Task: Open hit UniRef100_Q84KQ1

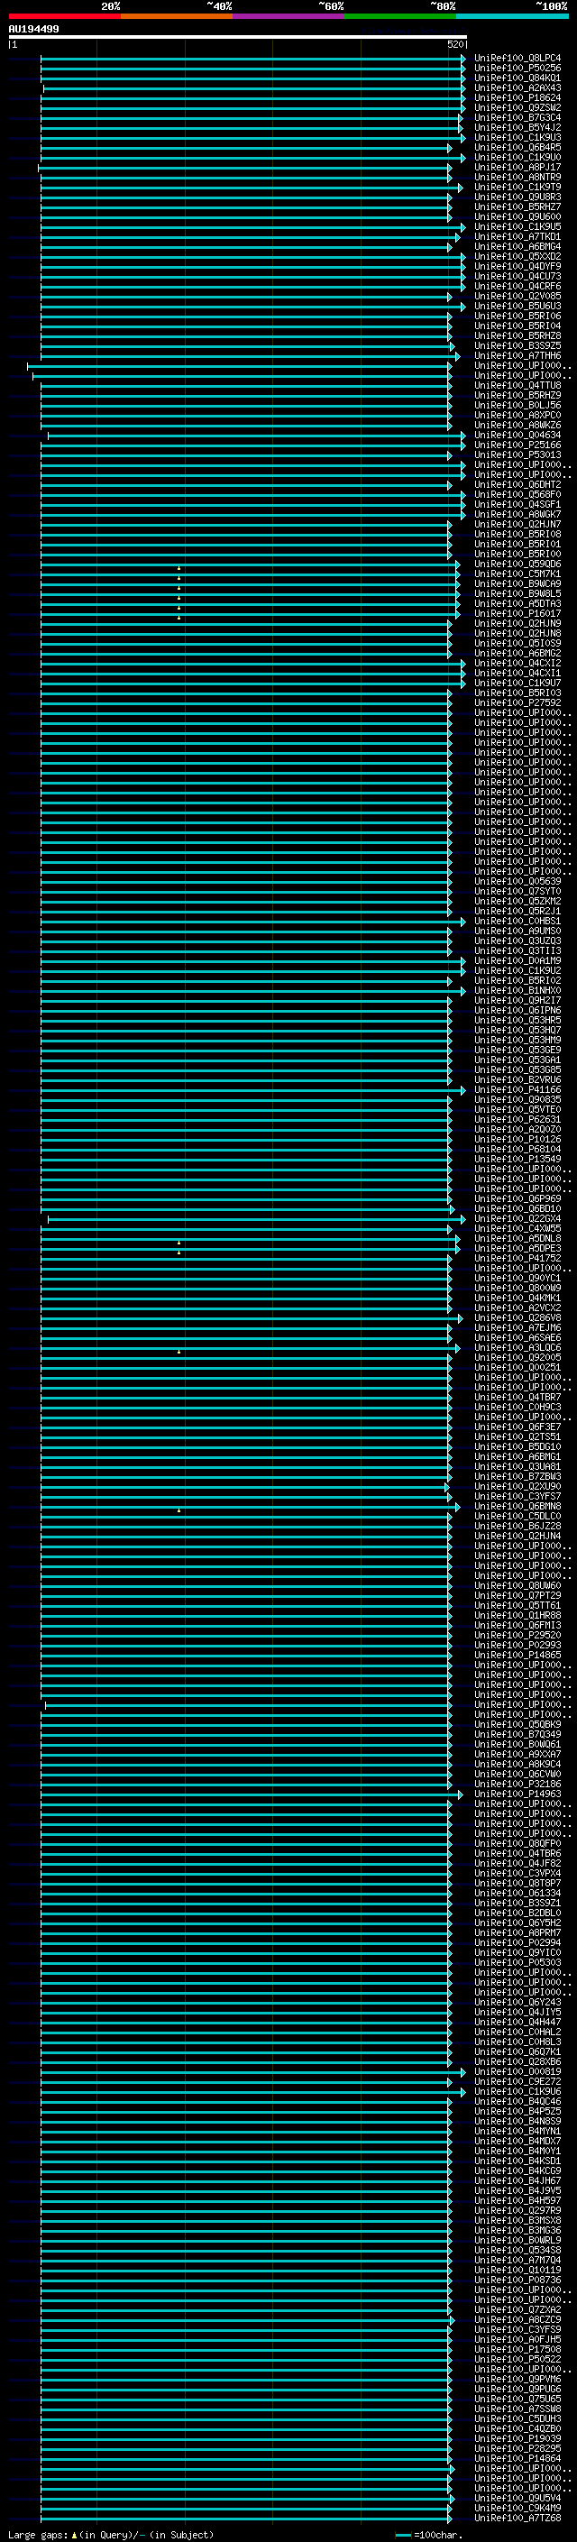Action: click(x=517, y=78)
